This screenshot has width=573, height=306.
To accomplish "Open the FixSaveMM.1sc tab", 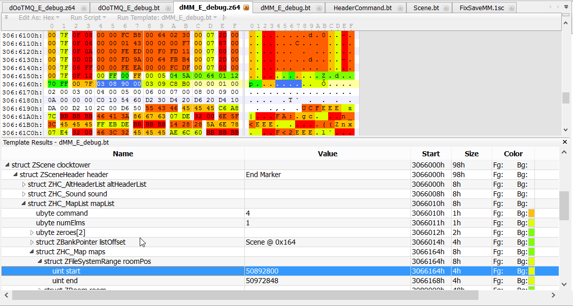I will click(x=482, y=8).
